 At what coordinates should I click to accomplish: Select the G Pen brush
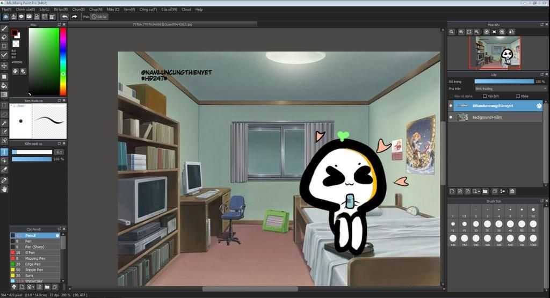[x=35, y=252]
